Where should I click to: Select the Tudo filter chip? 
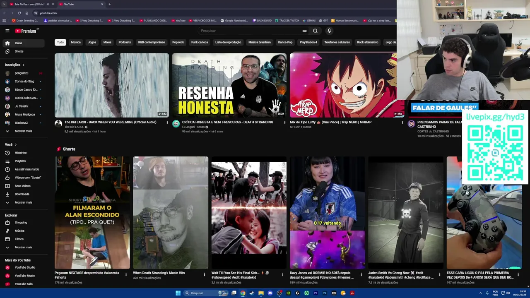pos(60,42)
